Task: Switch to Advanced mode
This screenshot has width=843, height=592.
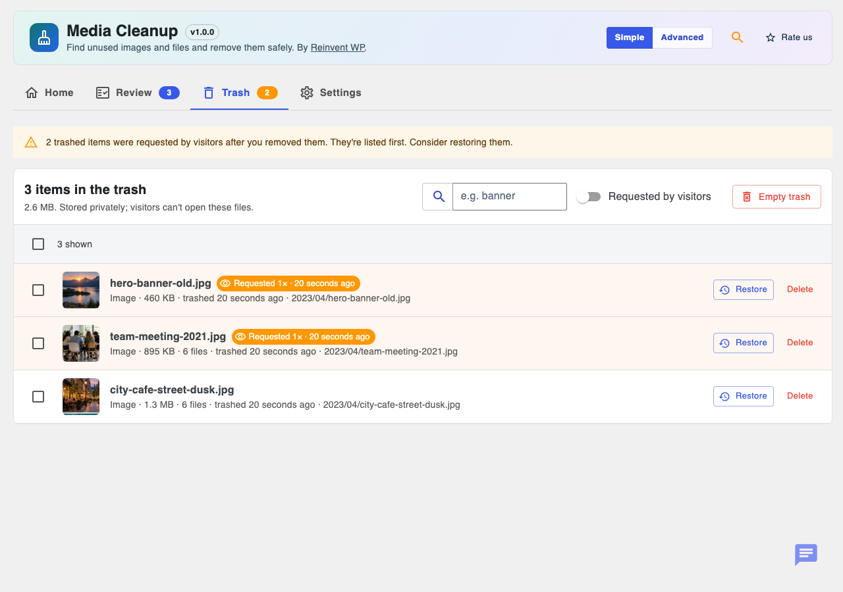Action: tap(682, 37)
